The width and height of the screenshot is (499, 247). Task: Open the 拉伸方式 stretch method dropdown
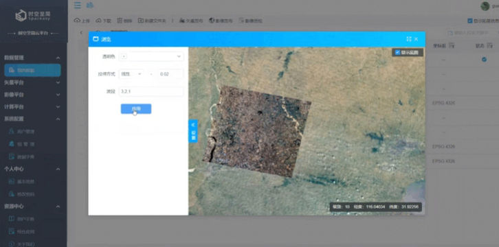pyautogui.click(x=131, y=74)
